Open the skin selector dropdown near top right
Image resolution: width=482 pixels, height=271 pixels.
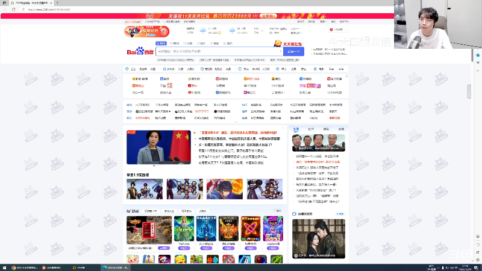click(x=339, y=30)
